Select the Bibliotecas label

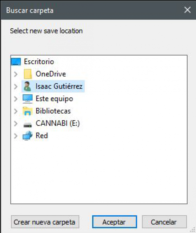(x=53, y=111)
